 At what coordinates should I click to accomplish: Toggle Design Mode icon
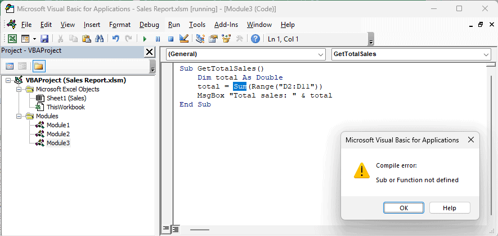[x=184, y=39]
